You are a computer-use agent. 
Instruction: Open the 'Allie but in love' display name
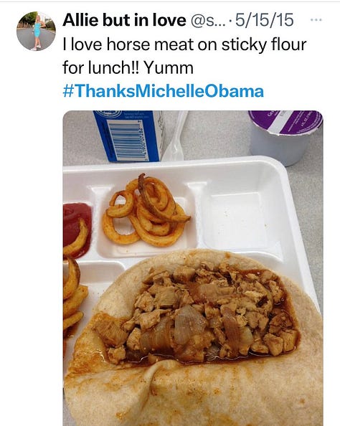point(125,20)
